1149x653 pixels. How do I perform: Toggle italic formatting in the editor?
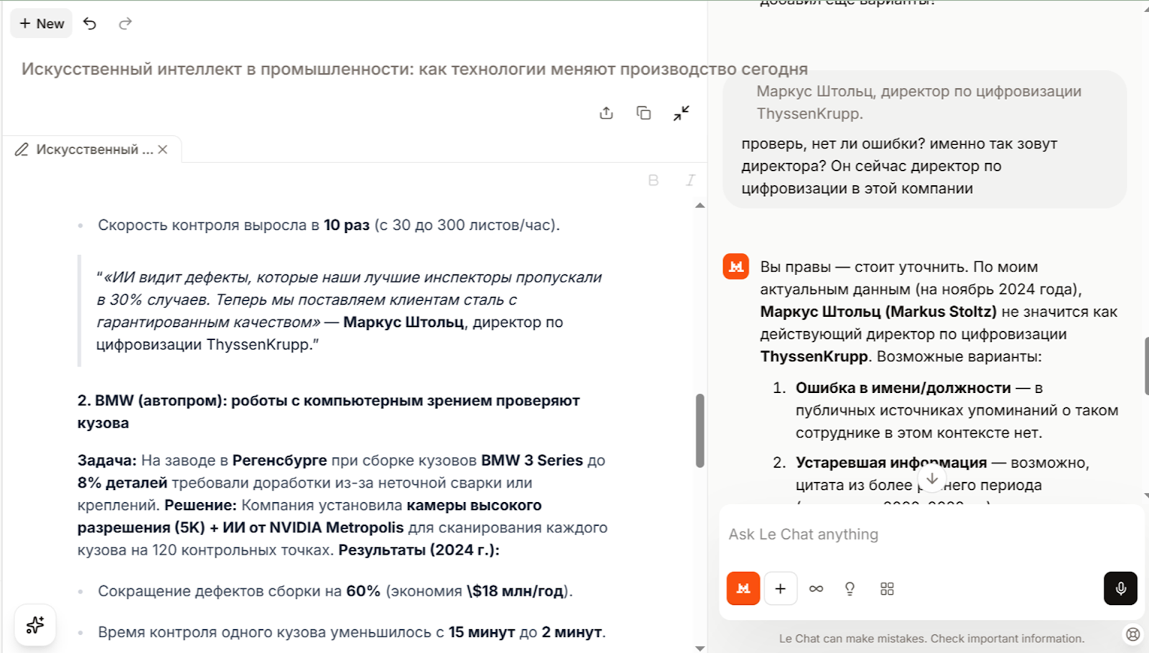[690, 180]
